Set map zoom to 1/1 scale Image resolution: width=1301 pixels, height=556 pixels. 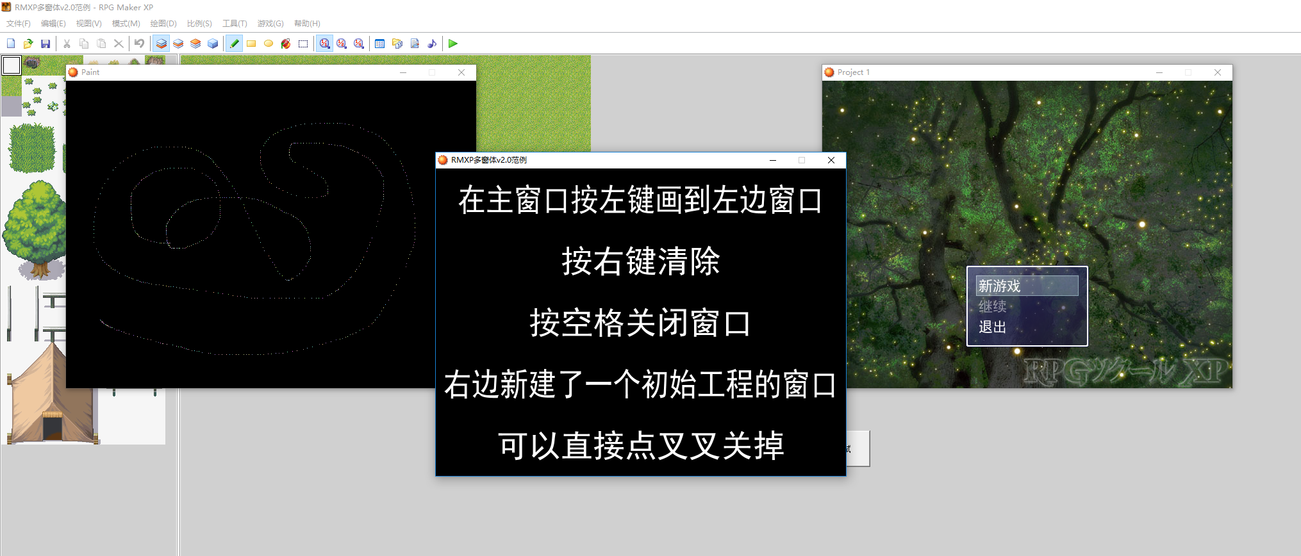(x=325, y=44)
